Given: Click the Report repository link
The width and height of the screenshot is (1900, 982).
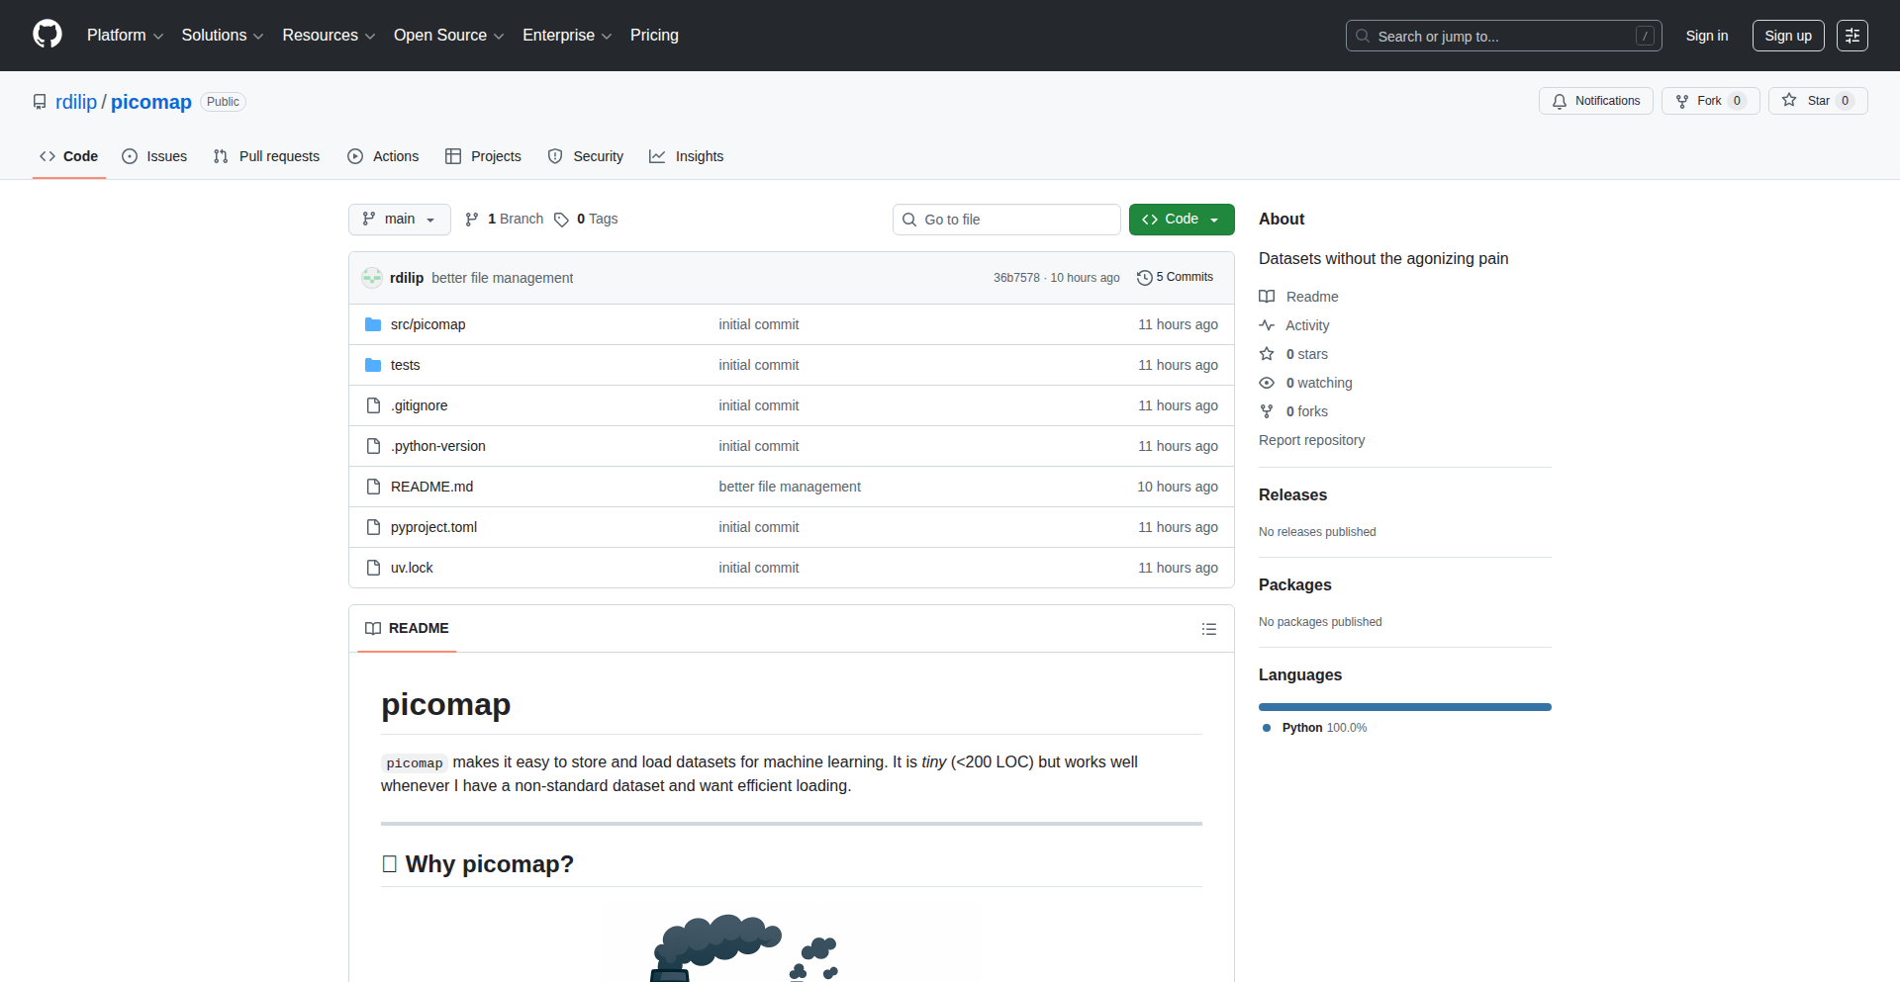Looking at the screenshot, I should click(1311, 440).
